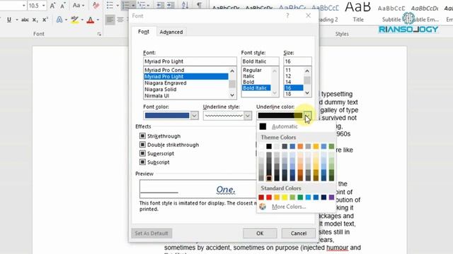Click the Multilevel List icon
The image size is (453, 254).
pyautogui.click(x=141, y=6)
